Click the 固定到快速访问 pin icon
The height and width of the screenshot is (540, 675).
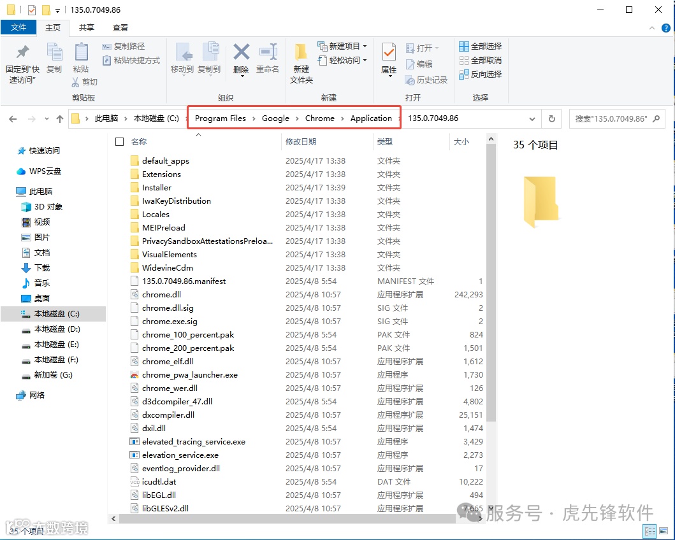pos(22,52)
